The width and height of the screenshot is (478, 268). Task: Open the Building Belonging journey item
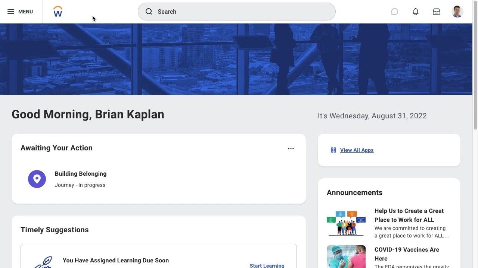81,174
